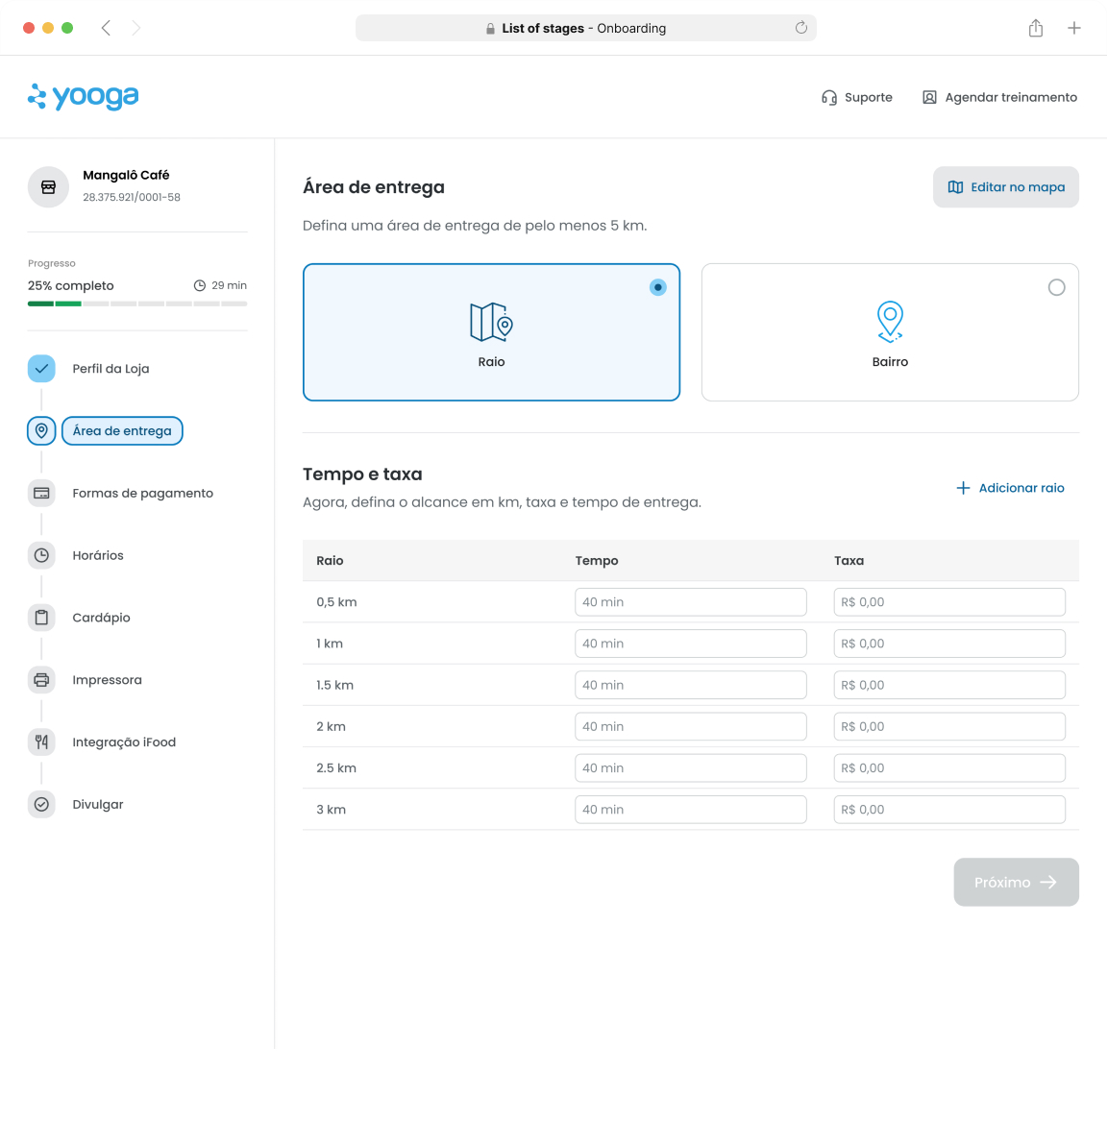1107x1143 pixels.
Task: Click the yooga logo
Action: pos(84,96)
